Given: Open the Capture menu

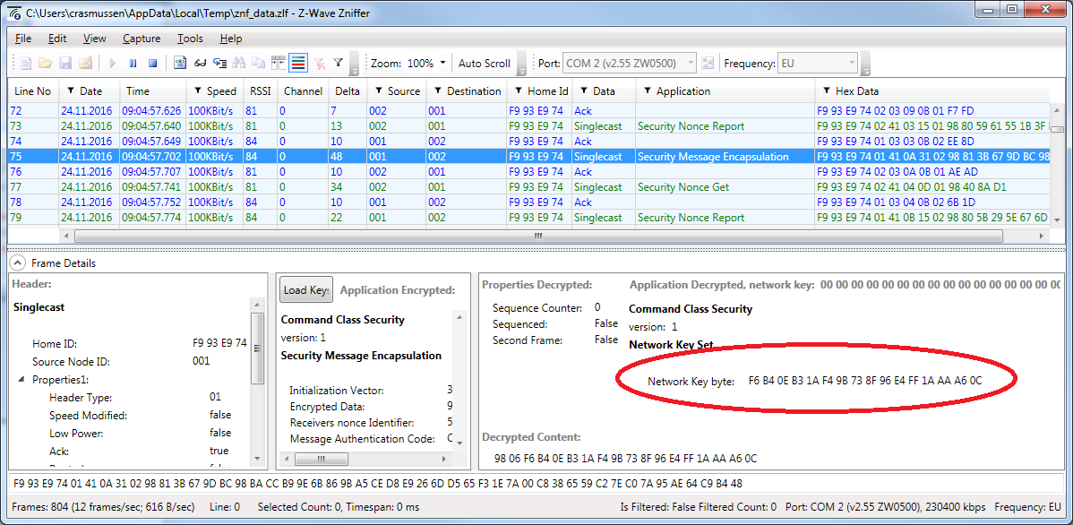Looking at the screenshot, I should 141,39.
